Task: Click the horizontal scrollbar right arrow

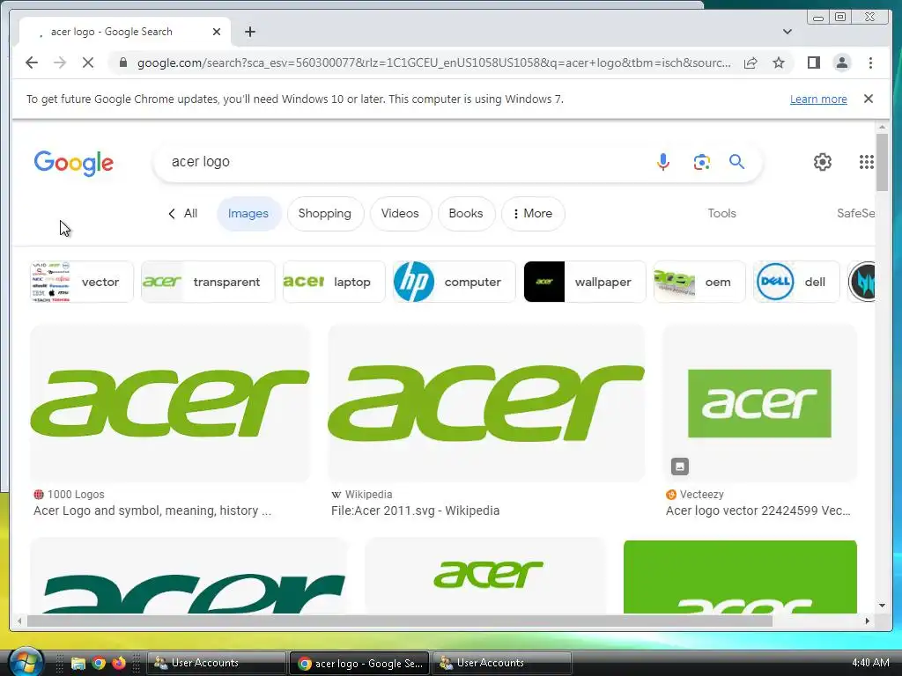Action: [868, 621]
